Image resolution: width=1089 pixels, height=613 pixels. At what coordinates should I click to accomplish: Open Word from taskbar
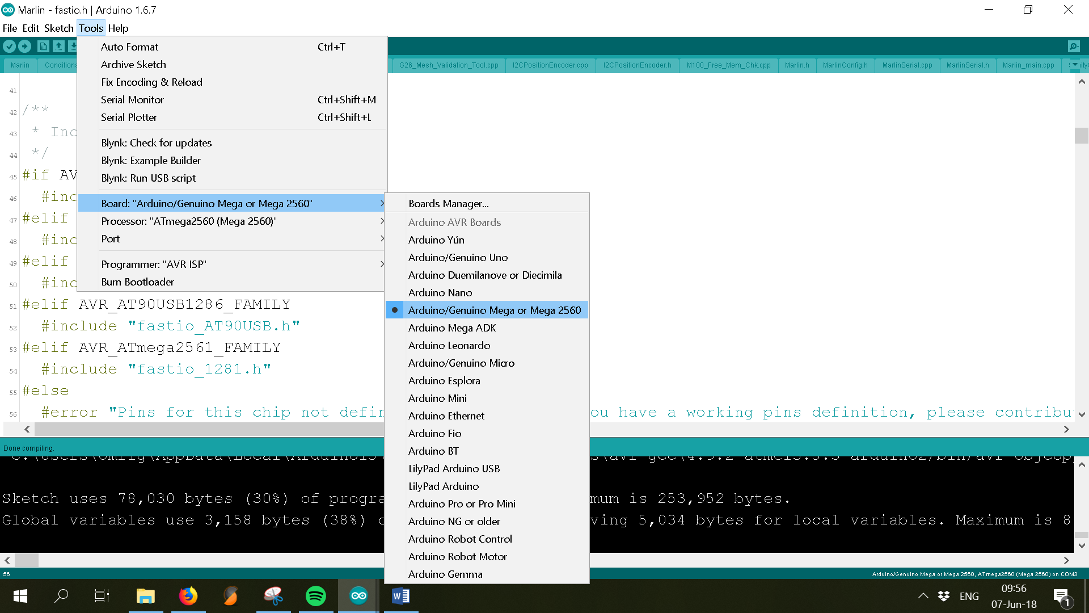tap(401, 596)
